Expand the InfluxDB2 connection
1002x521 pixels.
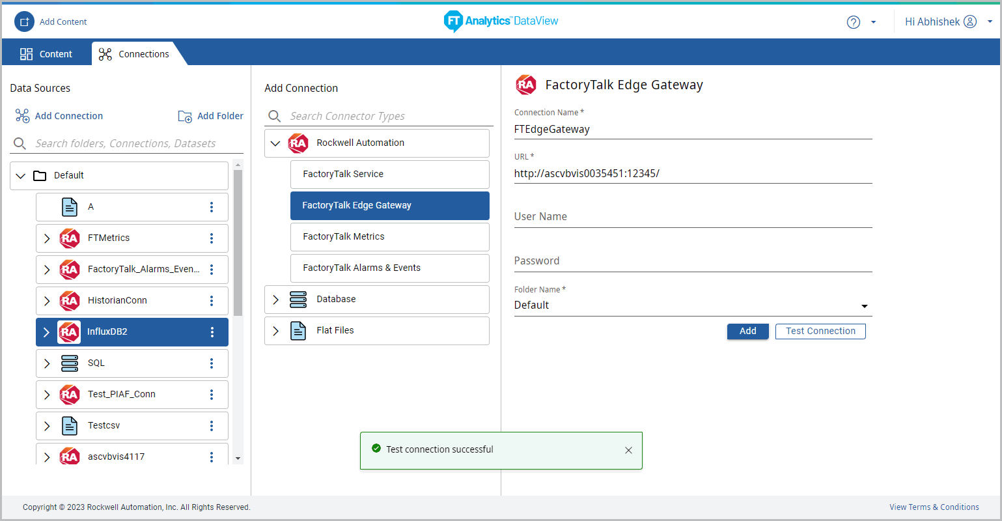tap(47, 332)
